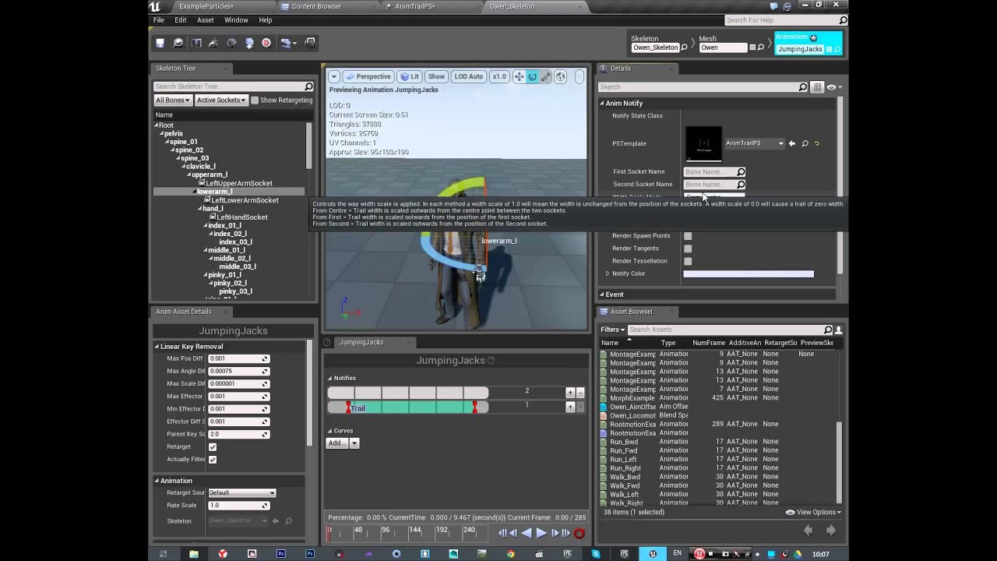Click the Save icon in the Persona toolbar
997x561 pixels.
coord(160,43)
